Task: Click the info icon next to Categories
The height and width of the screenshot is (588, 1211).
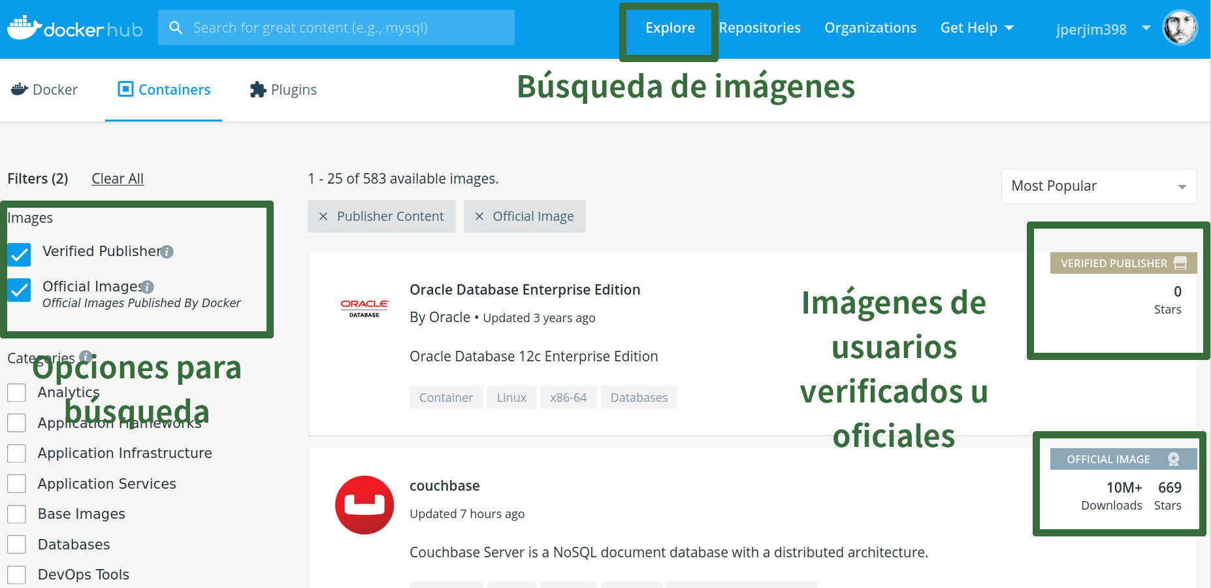Action: coord(86,356)
